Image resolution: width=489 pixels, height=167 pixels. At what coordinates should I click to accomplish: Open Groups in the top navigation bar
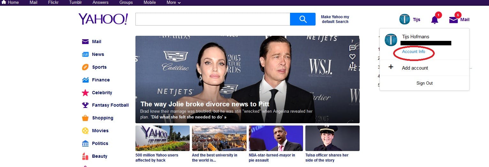(126, 2)
